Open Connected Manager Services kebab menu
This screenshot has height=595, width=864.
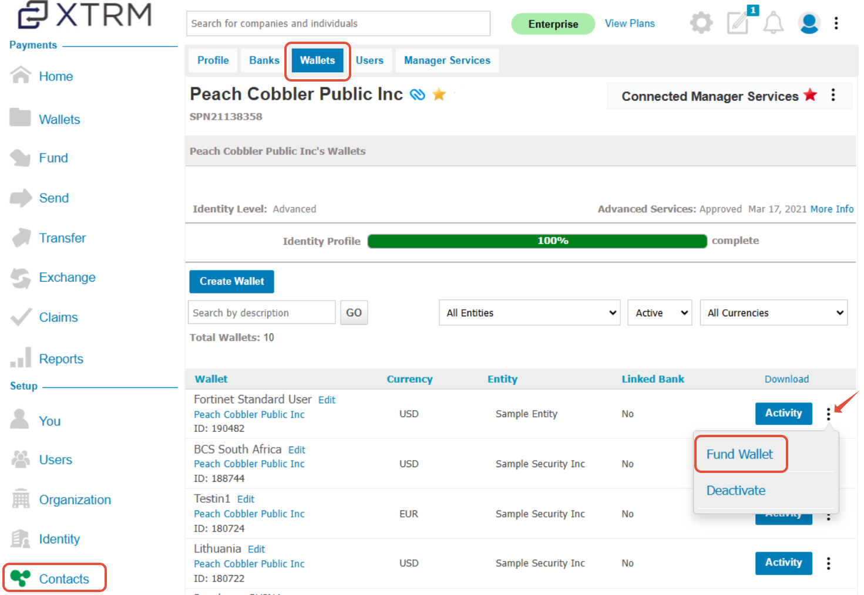(833, 95)
